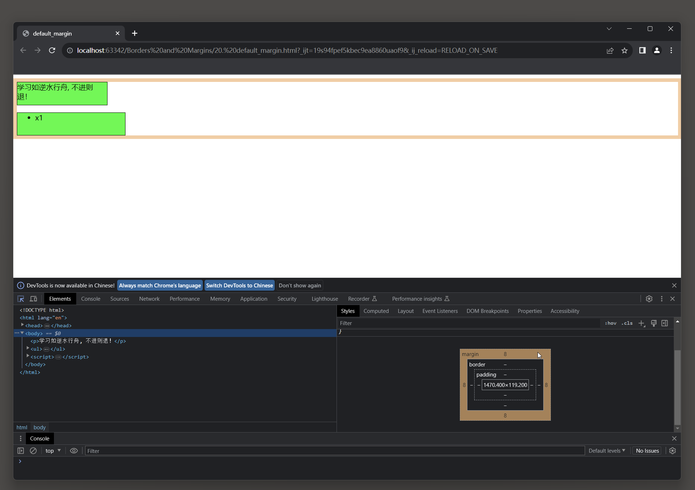The height and width of the screenshot is (490, 695).
Task: Collapse the body element node
Action: pyautogui.click(x=22, y=333)
